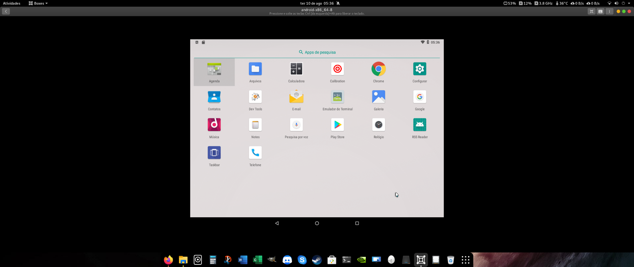The height and width of the screenshot is (267, 634).
Task: Click the 36°C temperature indicator
Action: click(x=562, y=3)
